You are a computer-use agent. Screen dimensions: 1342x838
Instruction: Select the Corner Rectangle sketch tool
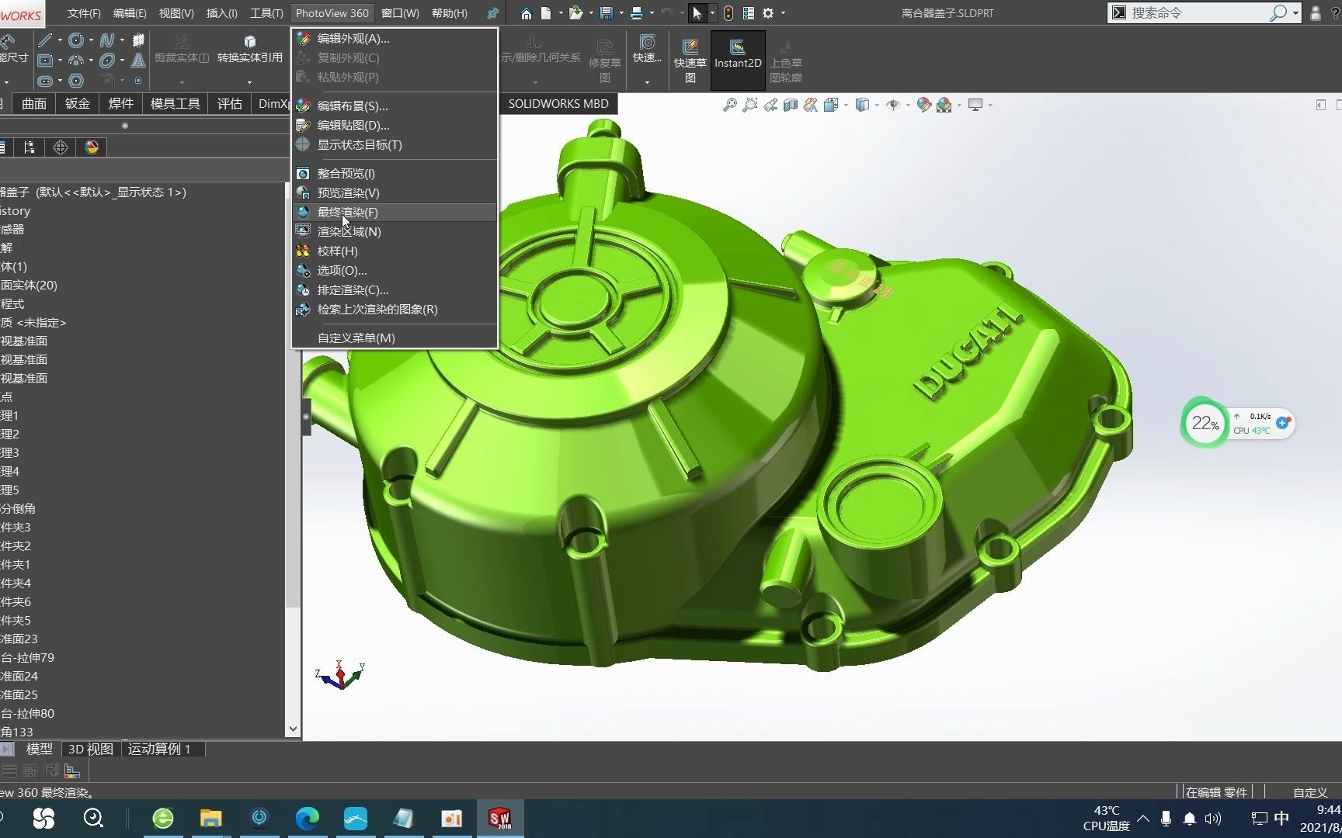[x=46, y=60]
